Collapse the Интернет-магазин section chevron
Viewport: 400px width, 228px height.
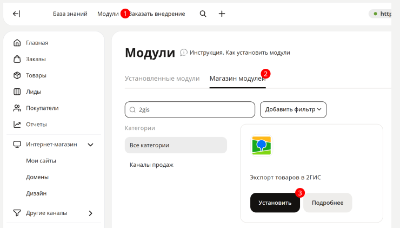[91, 145]
